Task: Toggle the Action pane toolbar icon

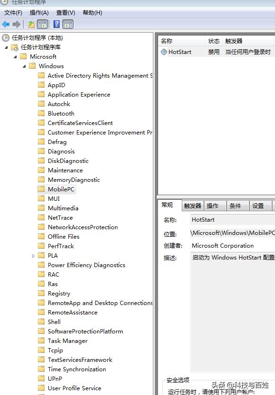Action: tap(68, 25)
